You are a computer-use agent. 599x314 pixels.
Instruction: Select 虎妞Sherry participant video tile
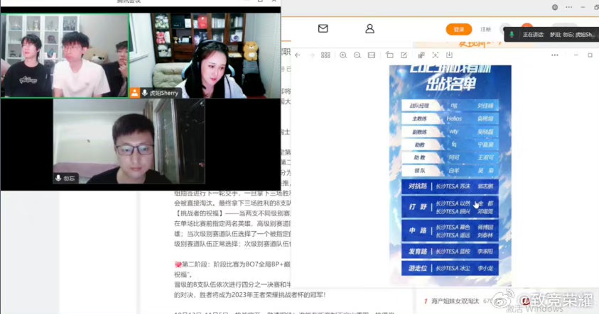(x=205, y=55)
